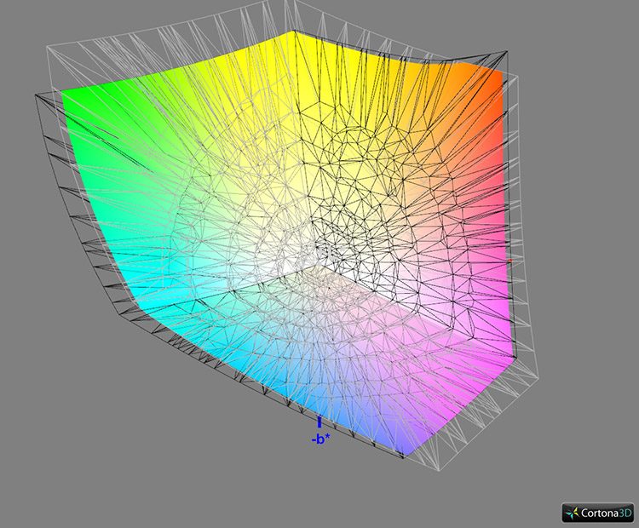The image size is (639, 528).
Task: Click the Cortona3D logo button
Action: tap(598, 513)
